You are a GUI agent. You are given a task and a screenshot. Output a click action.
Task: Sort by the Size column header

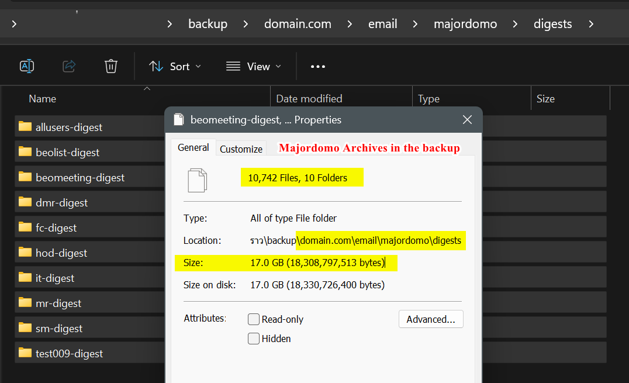tap(545, 99)
